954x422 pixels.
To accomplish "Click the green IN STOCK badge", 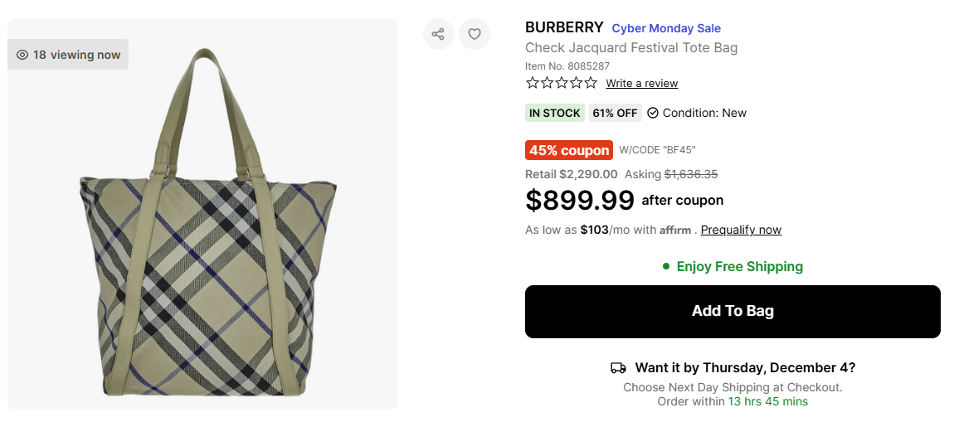I will [555, 113].
